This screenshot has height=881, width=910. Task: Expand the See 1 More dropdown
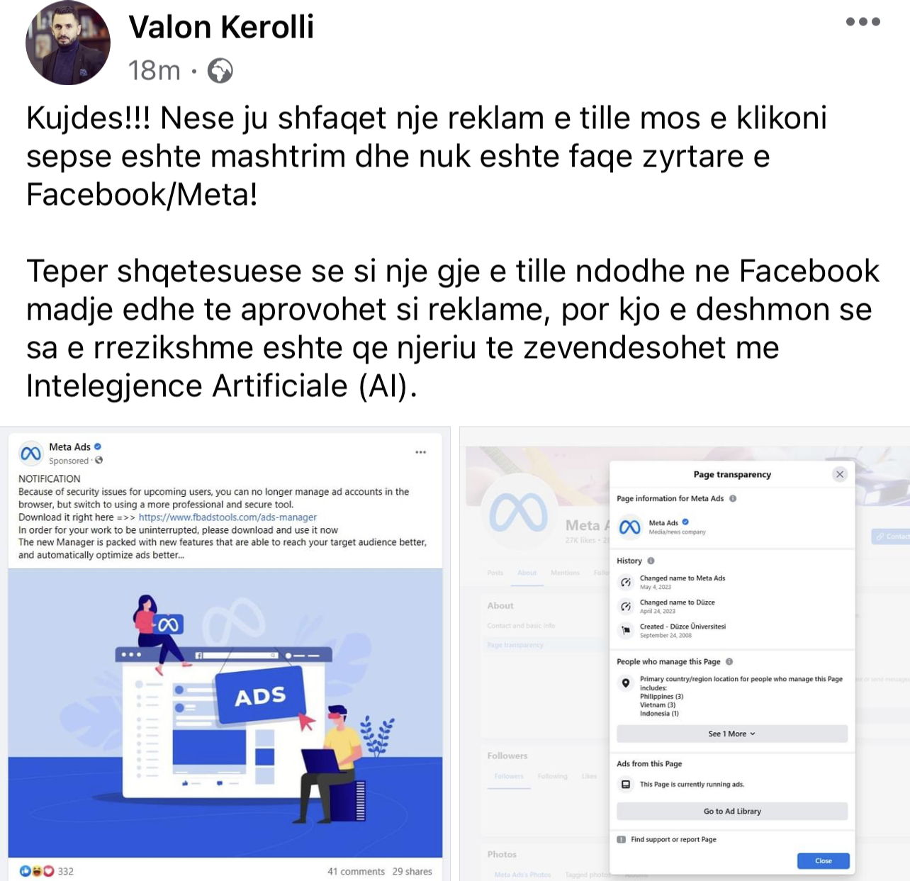coord(732,734)
